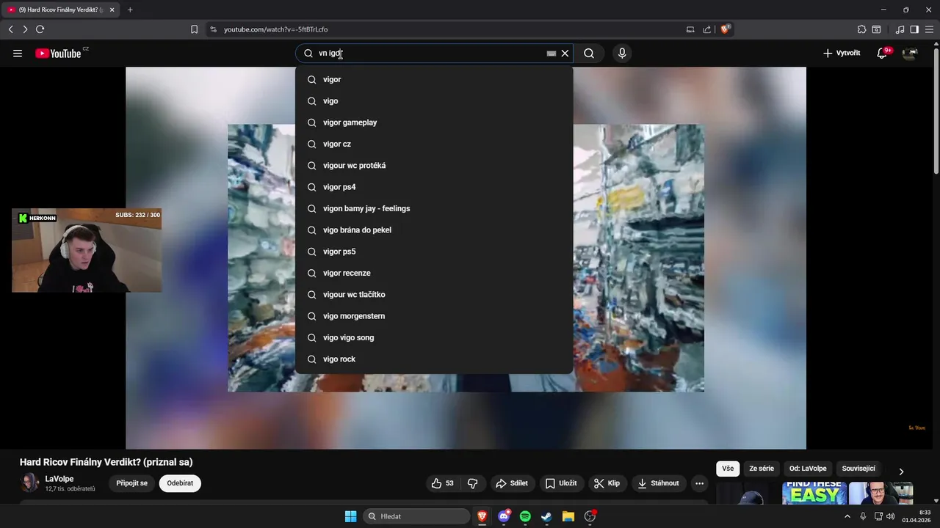Click the Vytvořit create button
Screen dimensions: 940x528
coord(842,53)
